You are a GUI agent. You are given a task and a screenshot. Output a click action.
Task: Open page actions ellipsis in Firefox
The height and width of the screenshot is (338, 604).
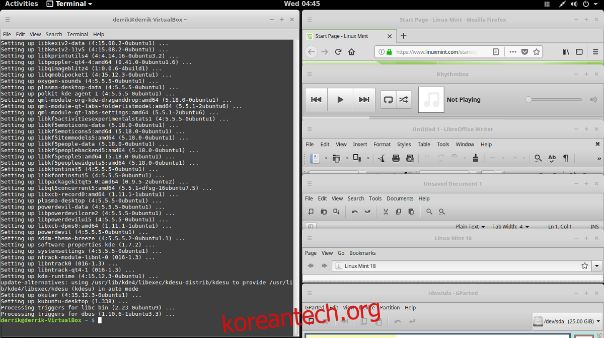coord(513,52)
